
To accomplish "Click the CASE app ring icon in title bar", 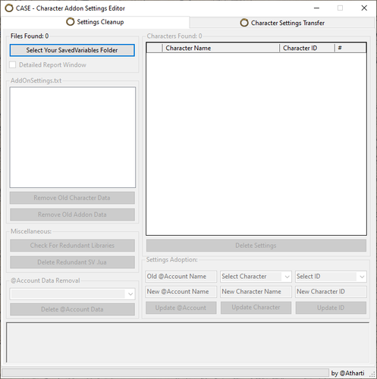I will (9, 8).
